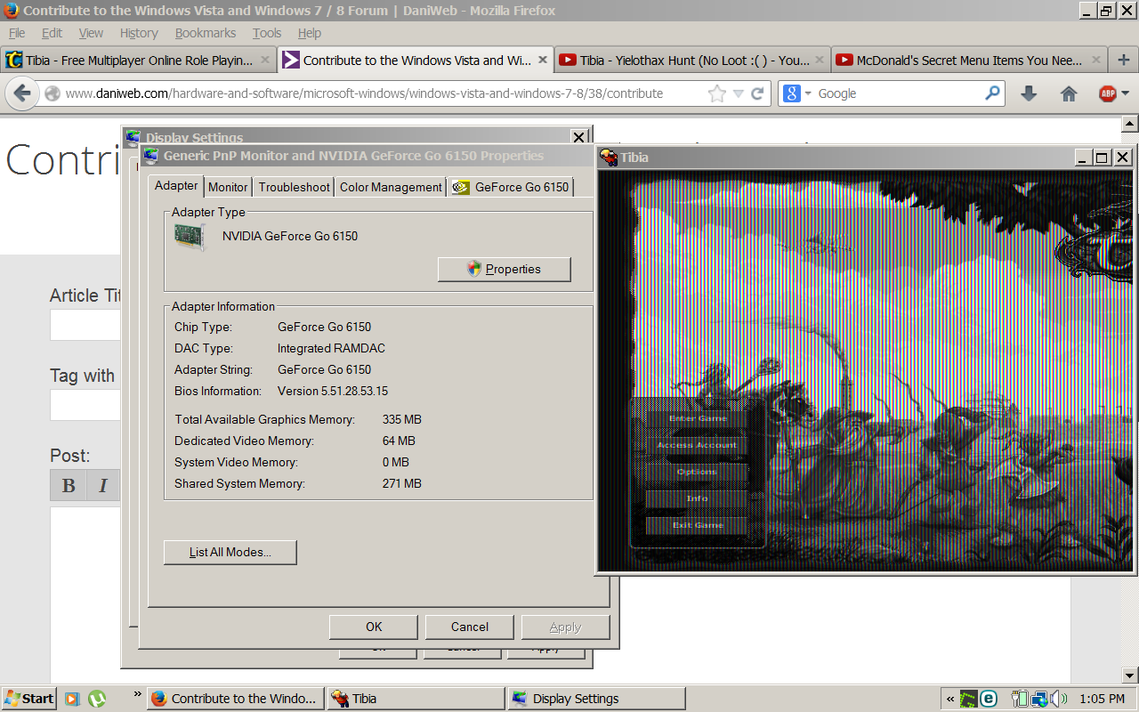The width and height of the screenshot is (1139, 712).
Task: Click the adapter card icon under Adapter Type
Action: coord(190,237)
